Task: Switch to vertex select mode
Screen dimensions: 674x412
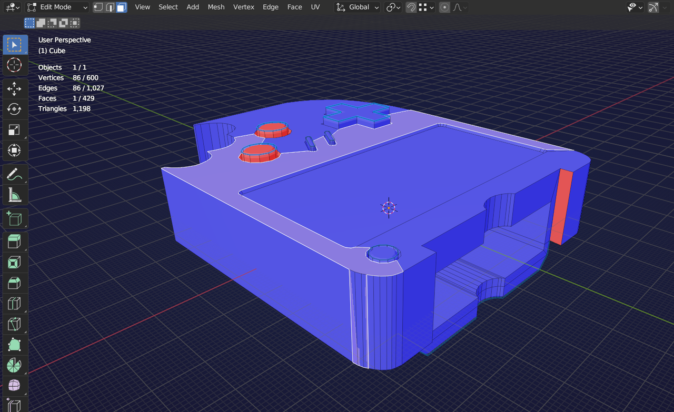Action: tap(98, 7)
